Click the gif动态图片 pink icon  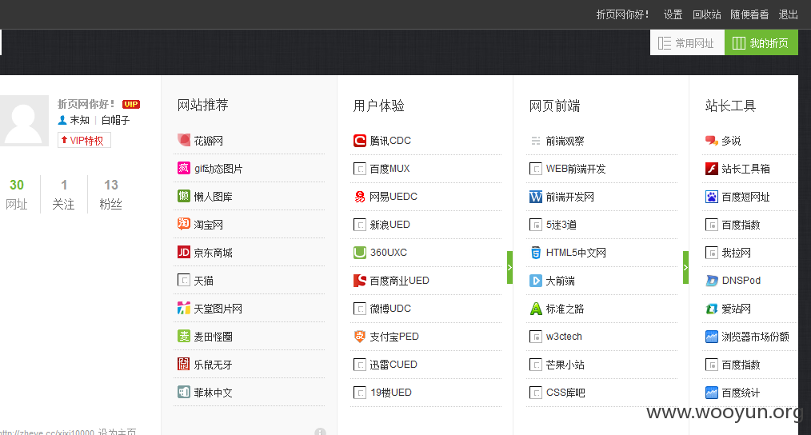tap(184, 168)
